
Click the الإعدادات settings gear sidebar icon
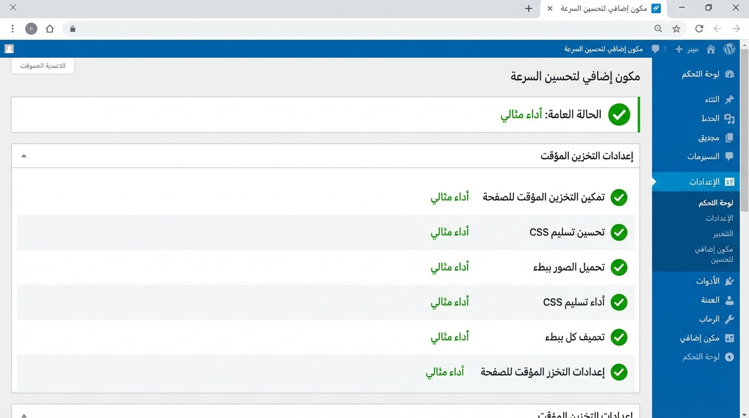click(x=729, y=181)
